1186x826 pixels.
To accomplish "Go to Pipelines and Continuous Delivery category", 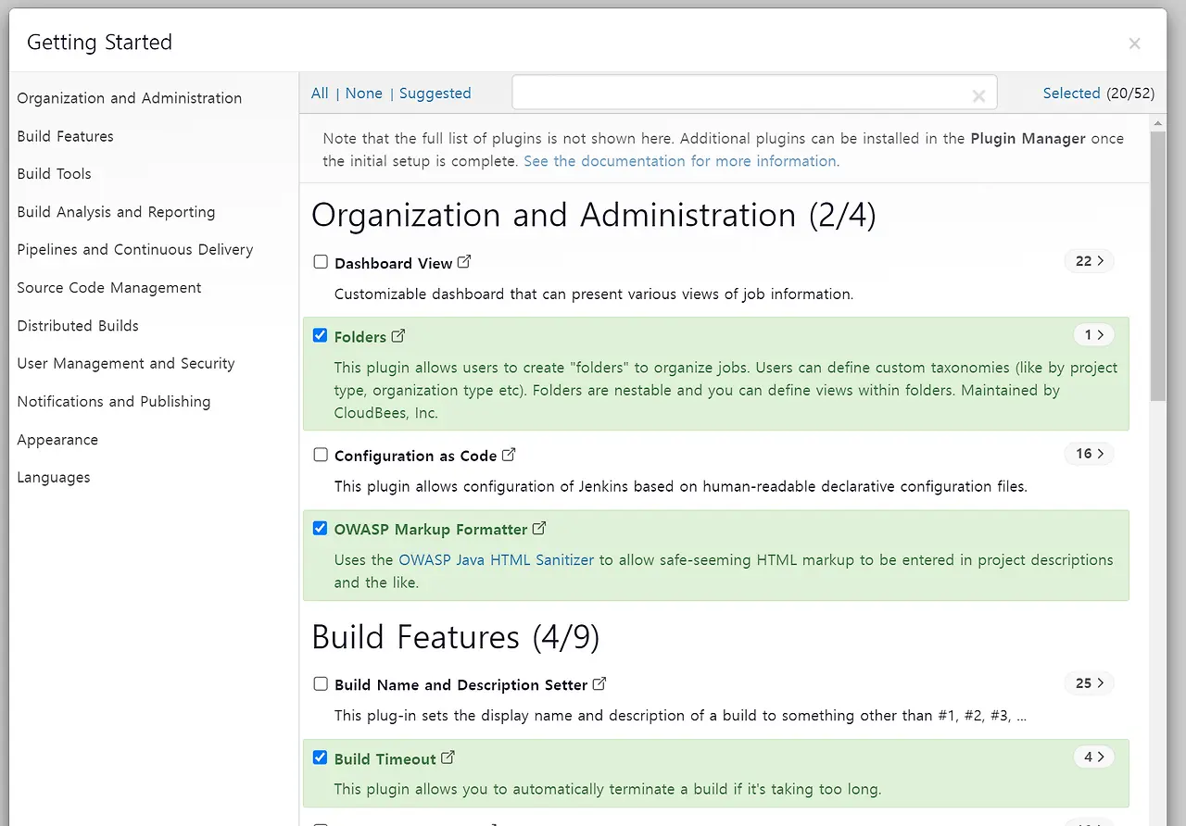I will click(x=135, y=250).
